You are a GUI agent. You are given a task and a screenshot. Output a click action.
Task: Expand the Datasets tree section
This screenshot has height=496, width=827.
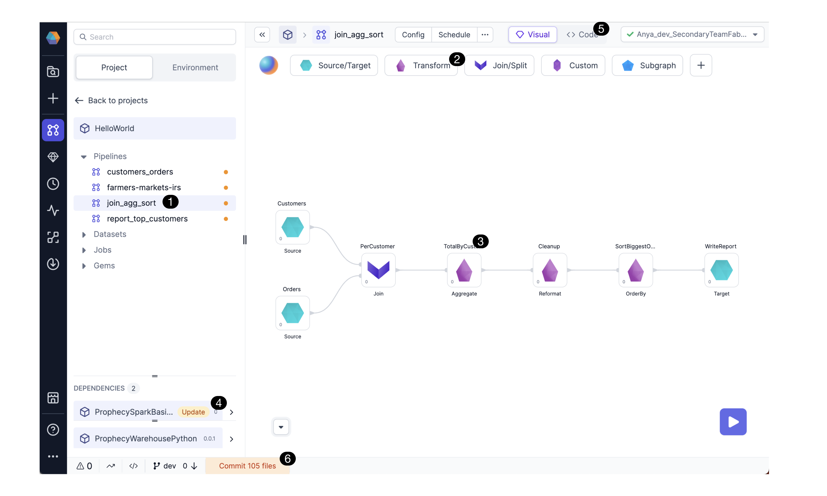click(84, 234)
